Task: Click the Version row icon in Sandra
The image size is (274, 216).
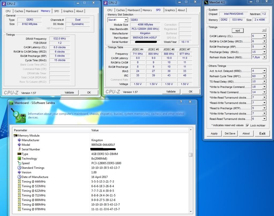Action: (19, 172)
